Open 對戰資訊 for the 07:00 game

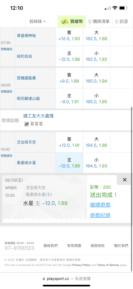coord(7,49)
